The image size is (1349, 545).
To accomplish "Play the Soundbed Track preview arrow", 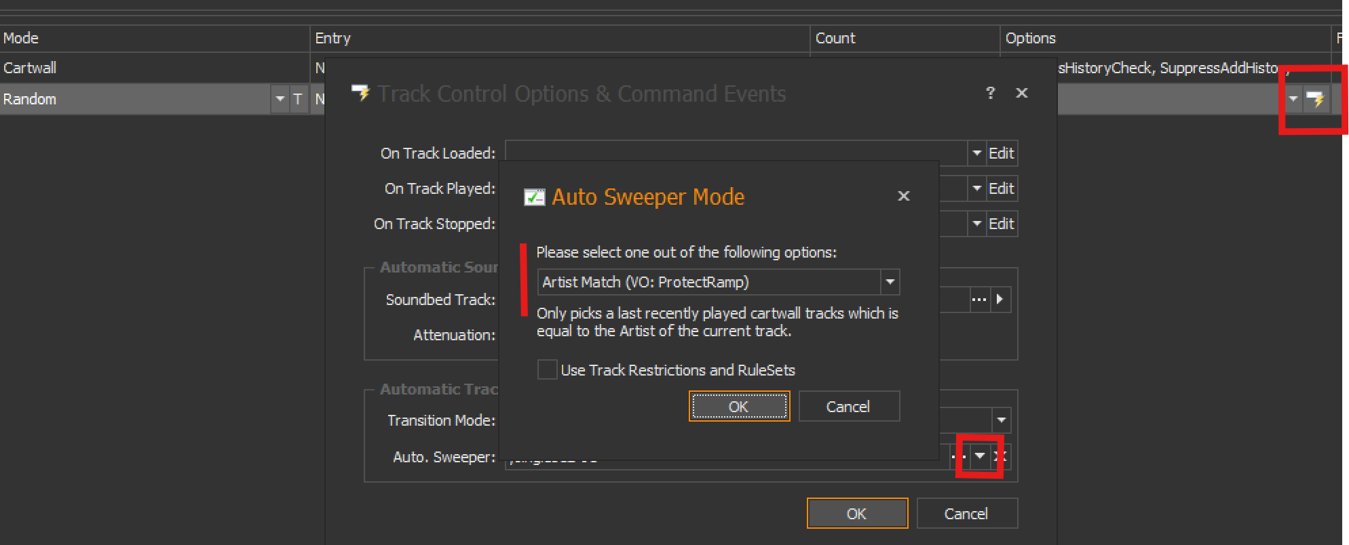I will (x=1000, y=300).
